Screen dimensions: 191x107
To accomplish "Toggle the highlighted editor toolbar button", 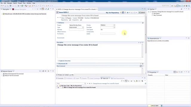I will coord(123,12).
